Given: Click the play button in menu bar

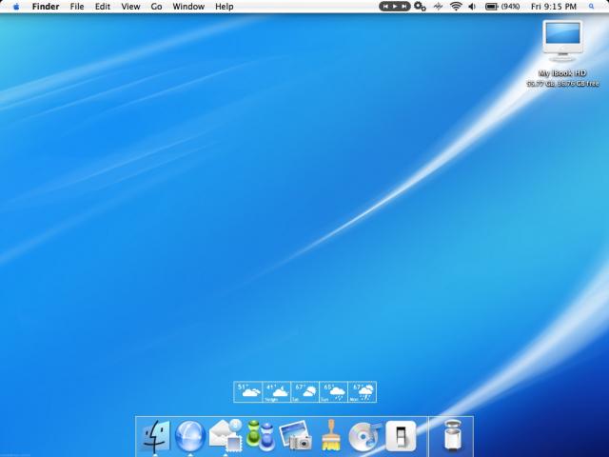Looking at the screenshot, I should [395, 7].
